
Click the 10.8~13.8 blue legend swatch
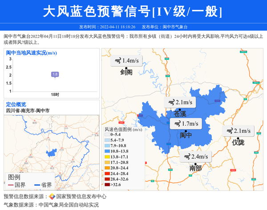coord(107,151)
